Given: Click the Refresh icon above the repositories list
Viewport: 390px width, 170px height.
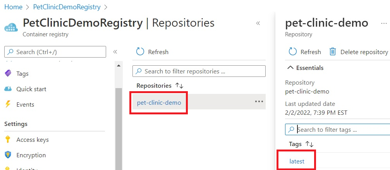Looking at the screenshot, I should pyautogui.click(x=140, y=52).
